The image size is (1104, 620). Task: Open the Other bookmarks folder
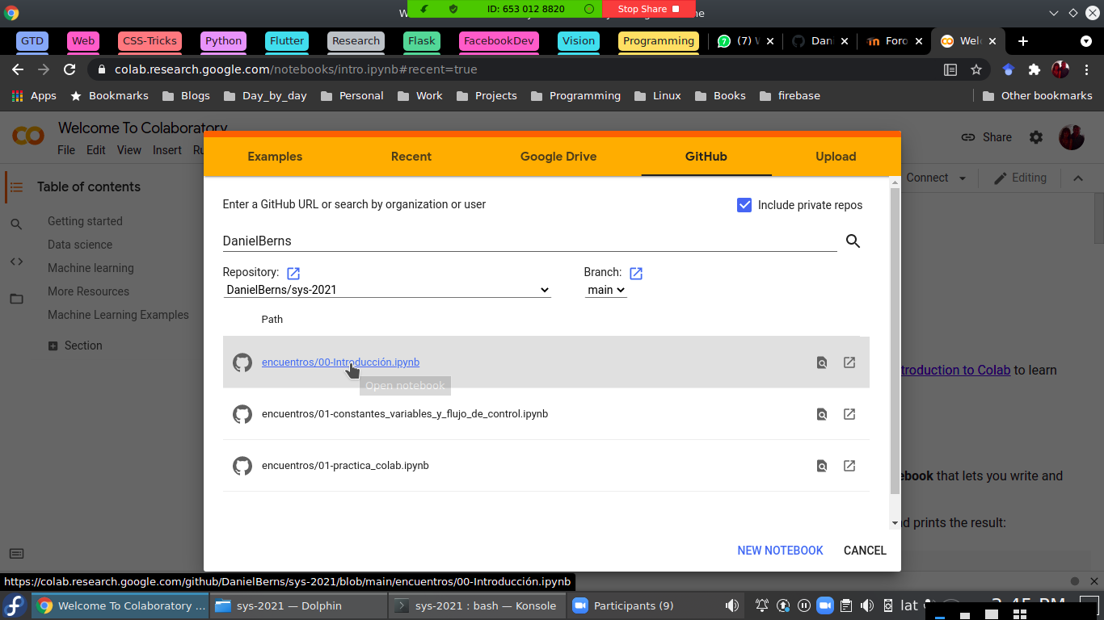[1037, 95]
